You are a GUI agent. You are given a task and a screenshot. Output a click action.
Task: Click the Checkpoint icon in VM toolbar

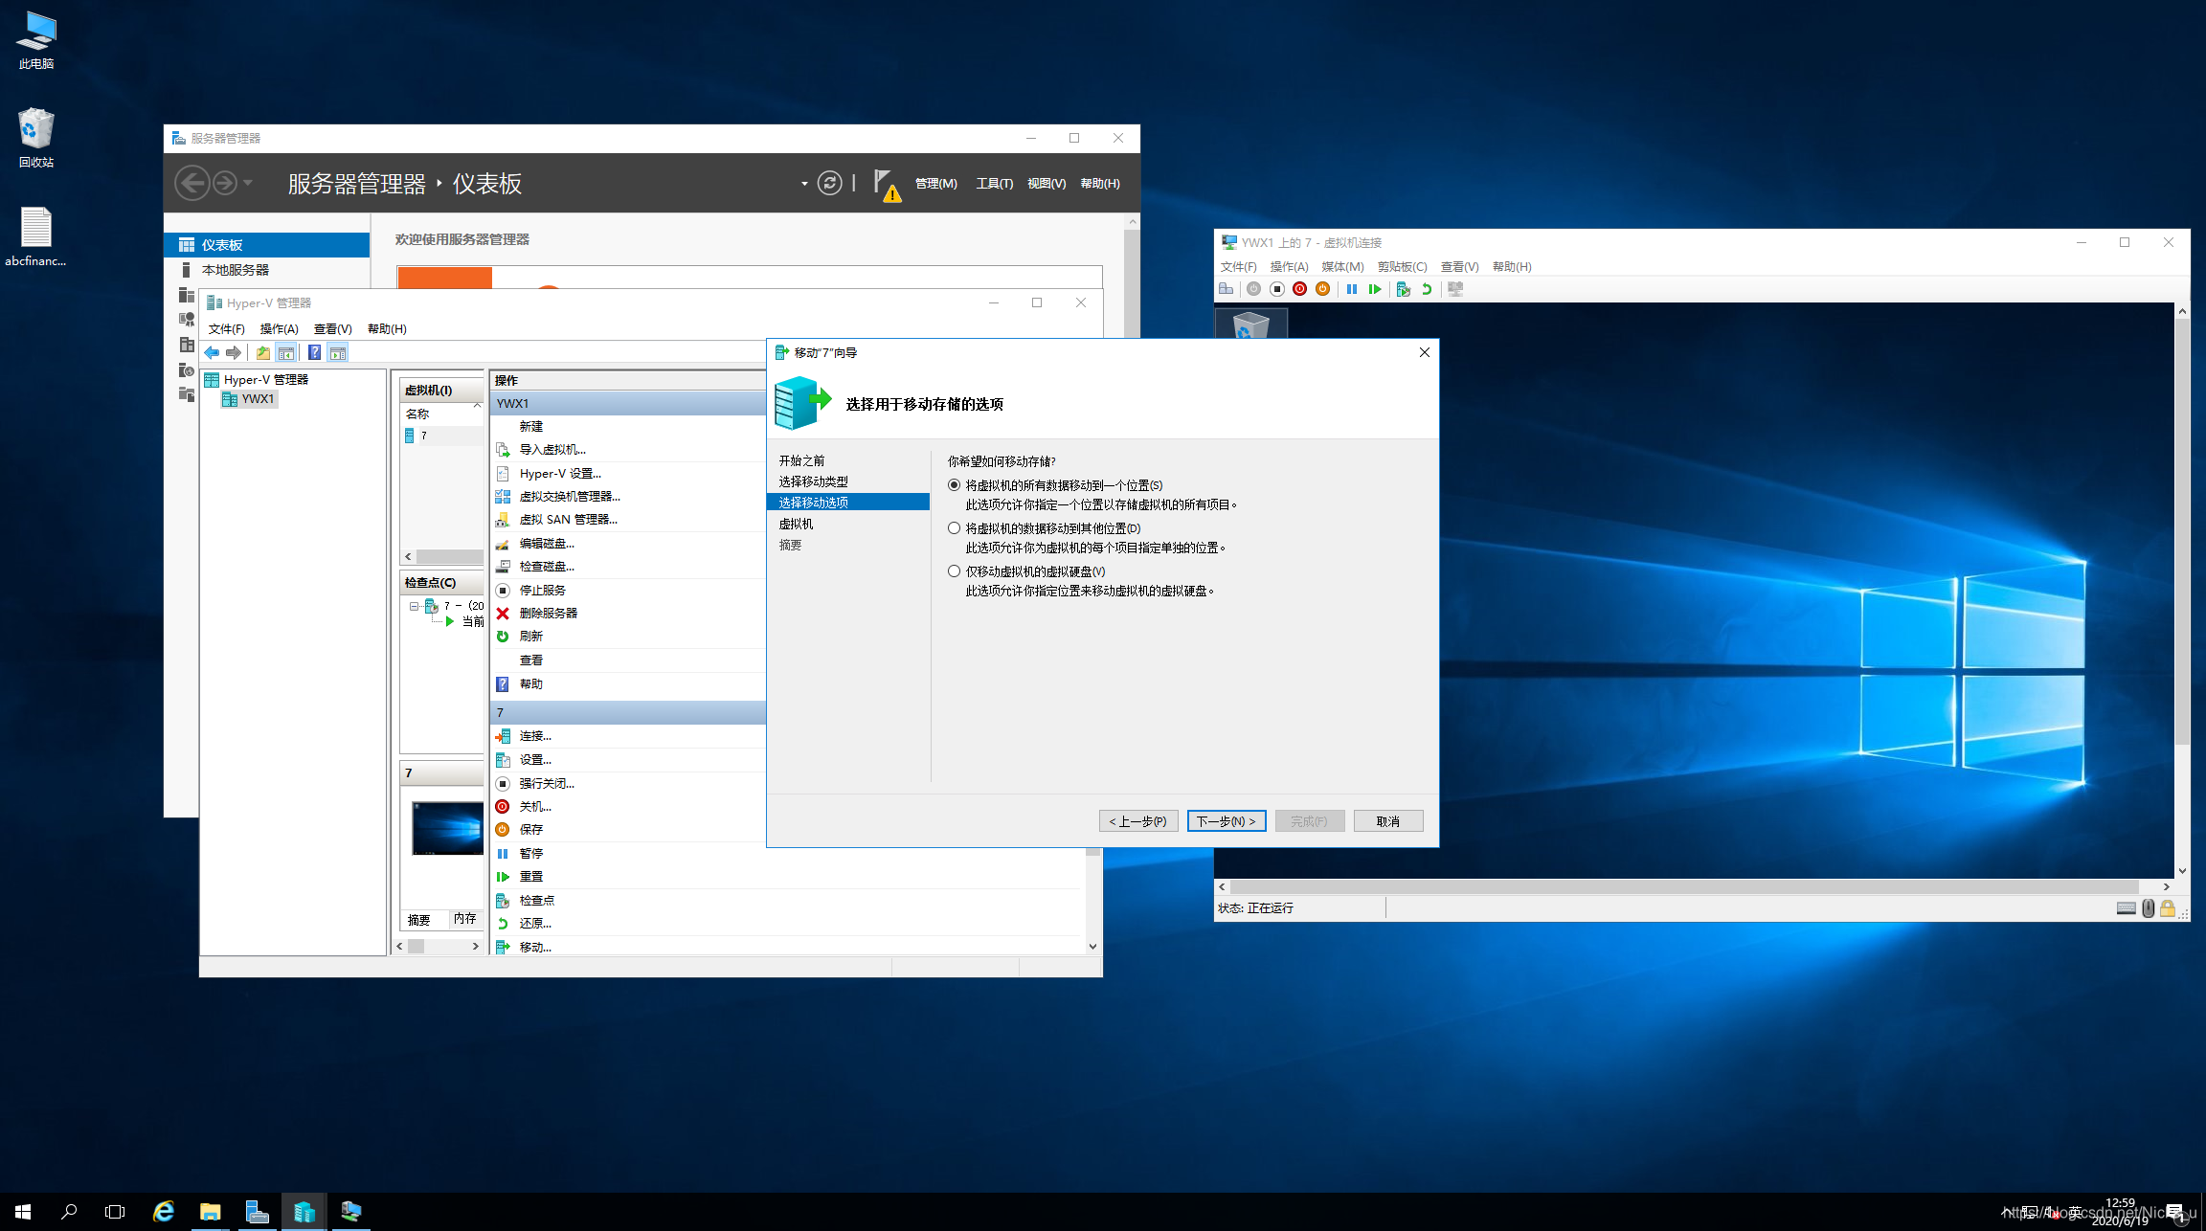[x=1403, y=289]
